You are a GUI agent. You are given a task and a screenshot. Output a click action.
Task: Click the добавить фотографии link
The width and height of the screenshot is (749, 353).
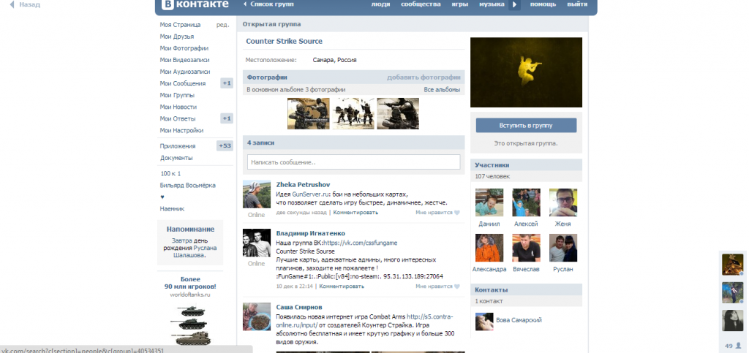tap(424, 77)
